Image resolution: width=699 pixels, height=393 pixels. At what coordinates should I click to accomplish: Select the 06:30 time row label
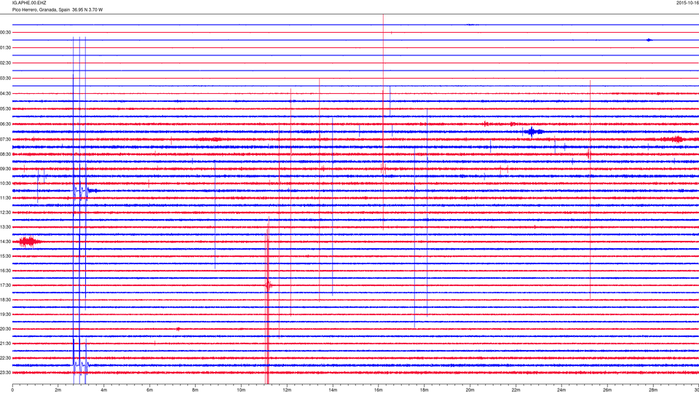click(x=5, y=124)
